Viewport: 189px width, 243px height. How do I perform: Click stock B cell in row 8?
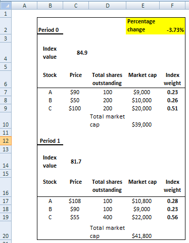coord(50,100)
